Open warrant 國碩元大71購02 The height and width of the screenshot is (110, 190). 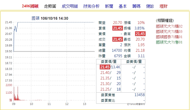[169, 26]
